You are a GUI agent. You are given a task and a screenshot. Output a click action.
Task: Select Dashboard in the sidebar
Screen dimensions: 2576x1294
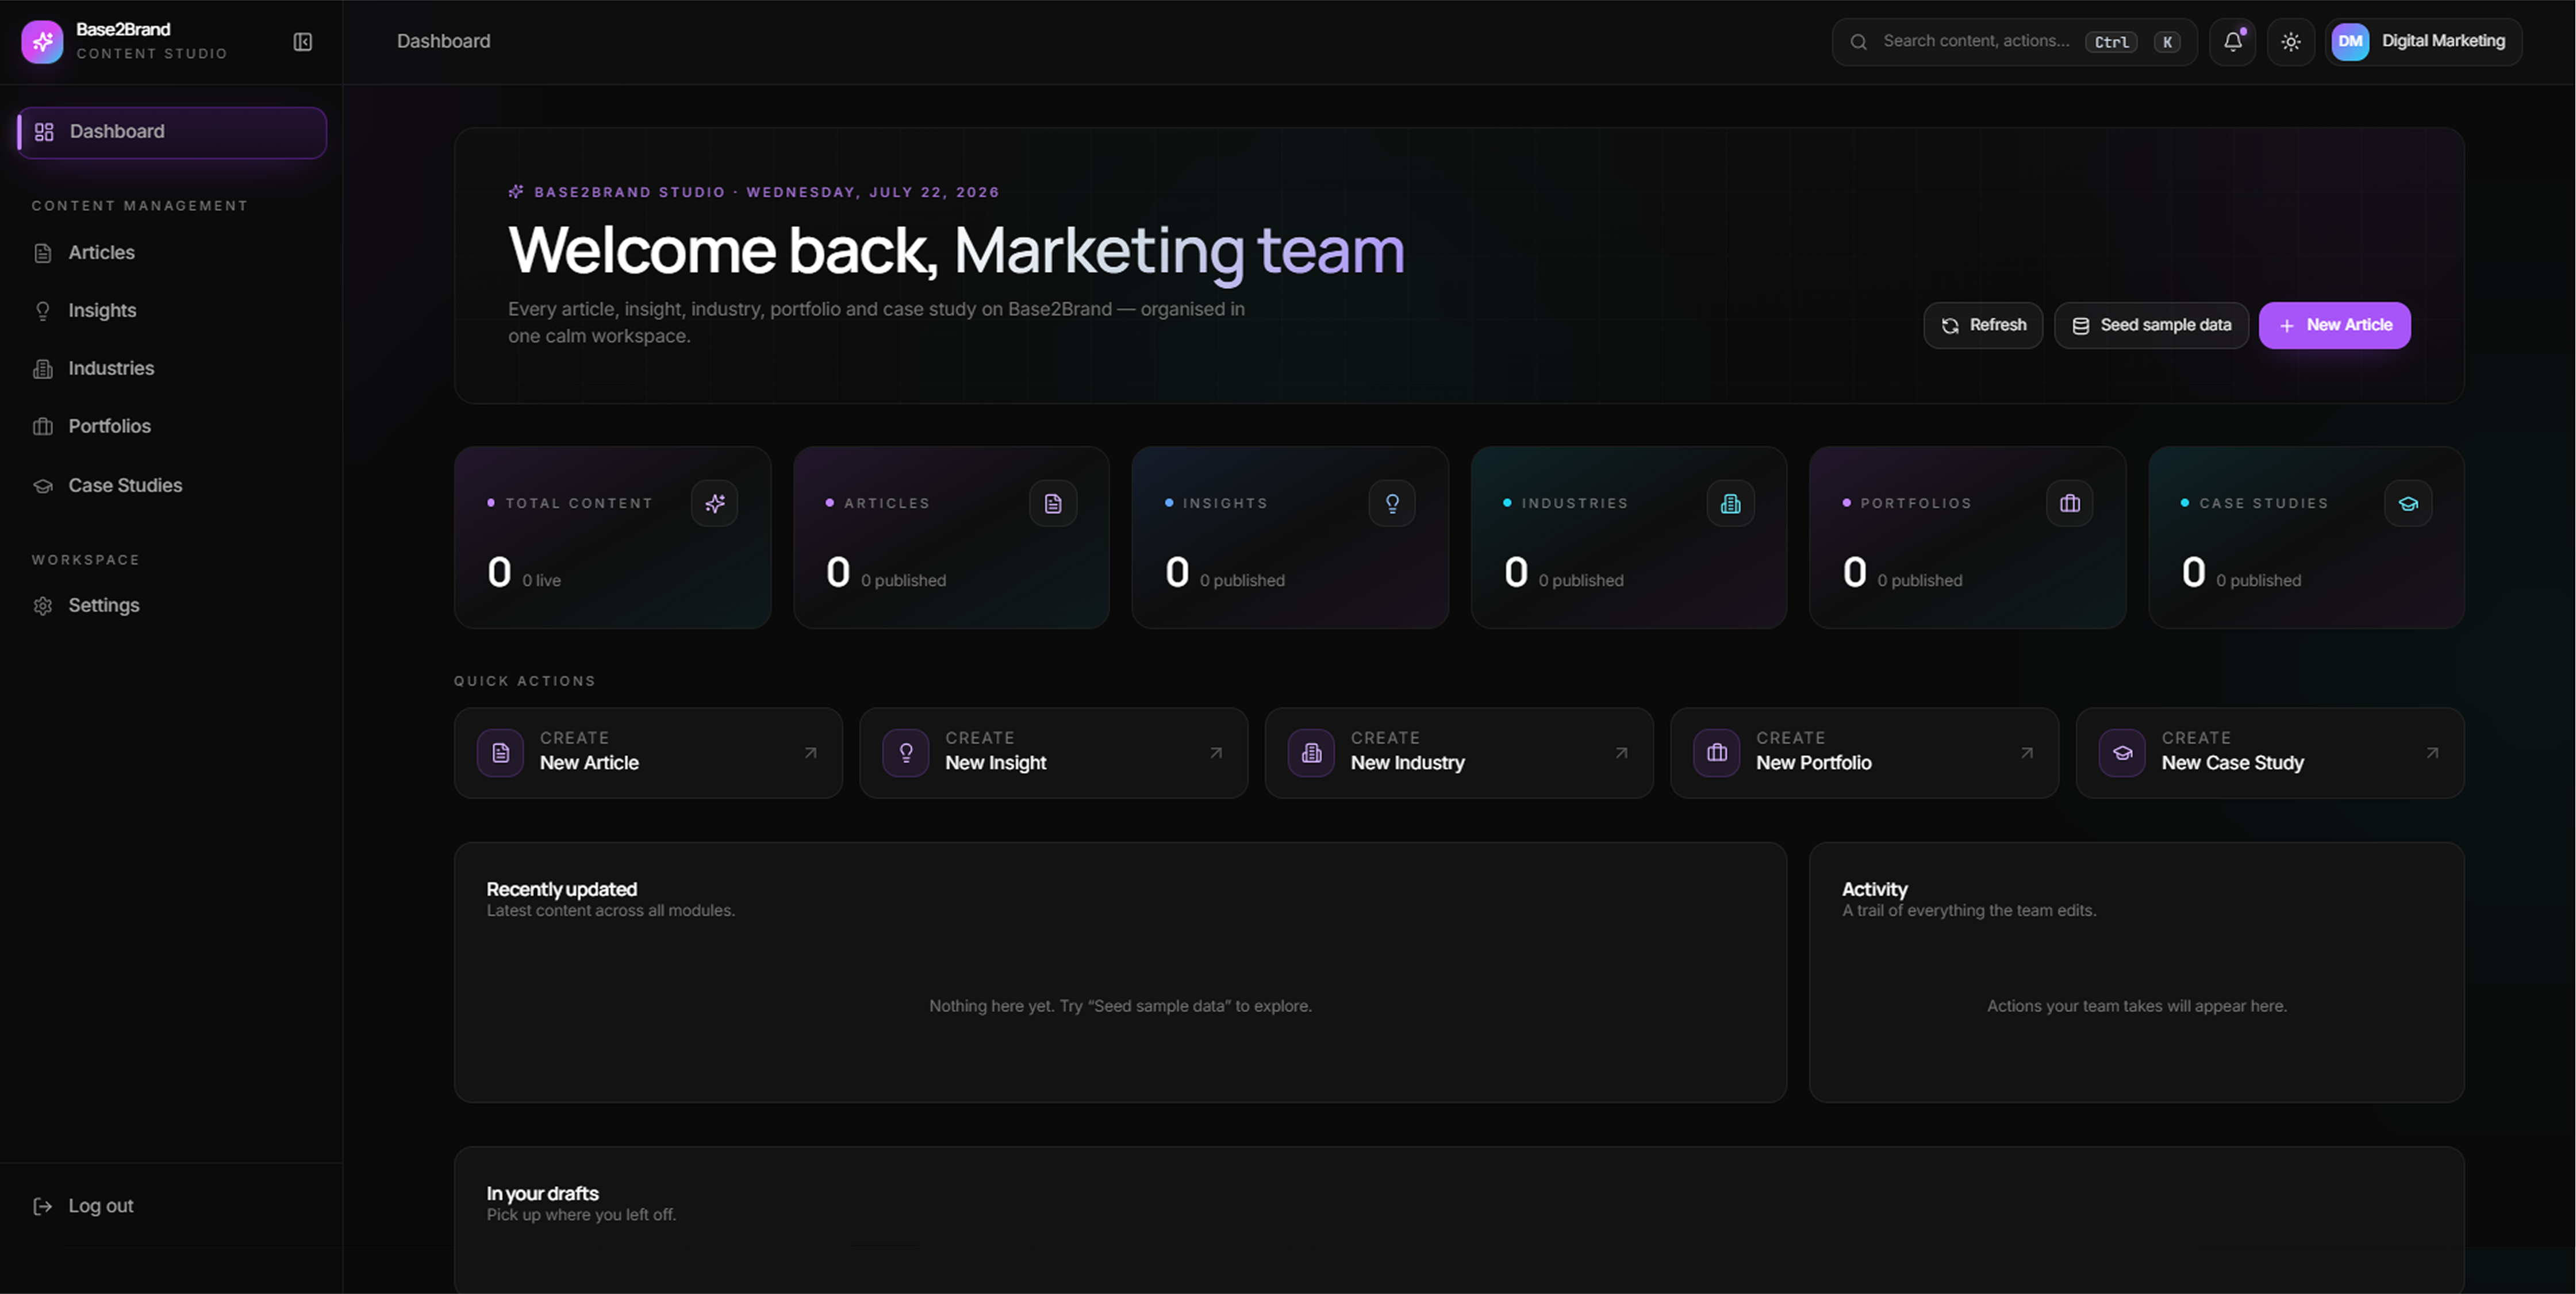[172, 132]
